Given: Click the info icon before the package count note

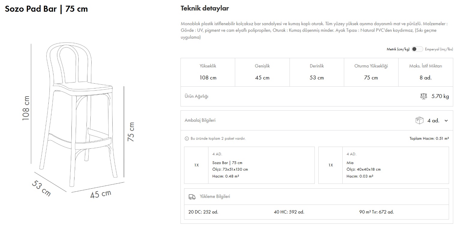Looking at the screenshot, I should tap(187, 139).
